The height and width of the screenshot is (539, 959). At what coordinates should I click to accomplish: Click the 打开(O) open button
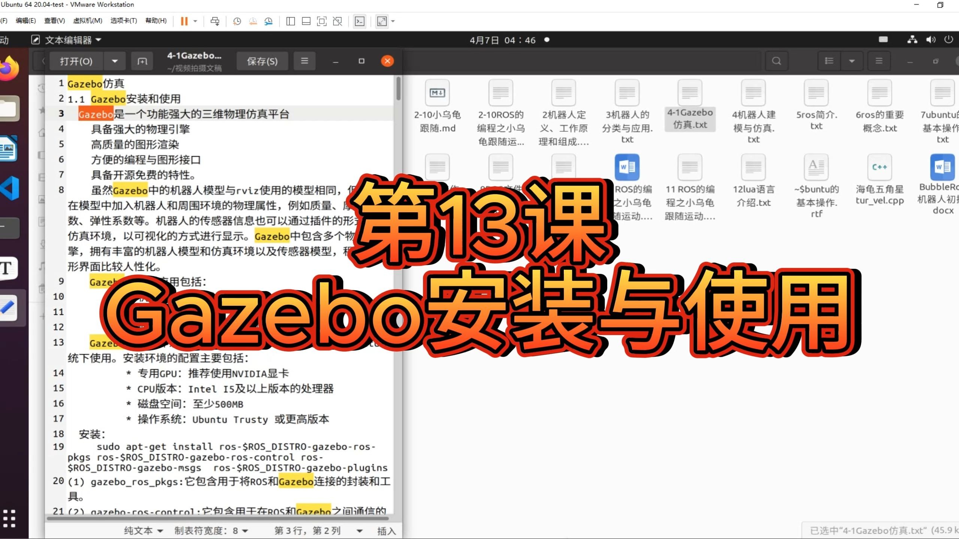coord(76,61)
